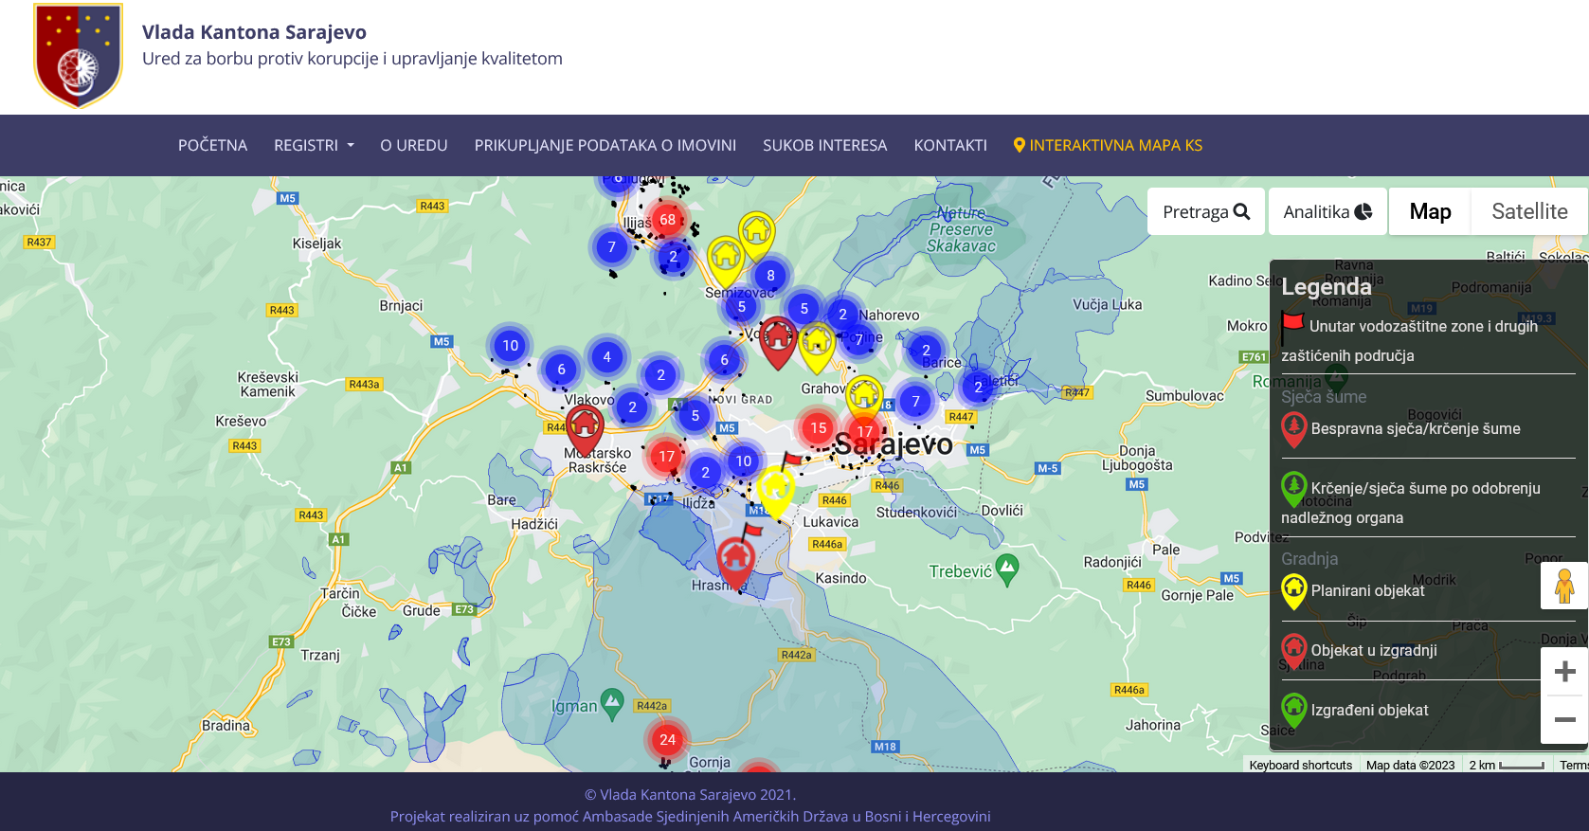Open Keyboard shortcuts for the map
1589x831 pixels.
(x=1300, y=766)
